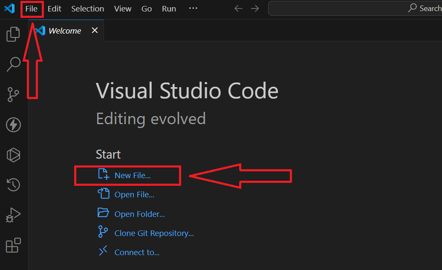Image resolution: width=442 pixels, height=270 pixels.
Task: Open the Explorer view in activity bar
Action: click(13, 34)
